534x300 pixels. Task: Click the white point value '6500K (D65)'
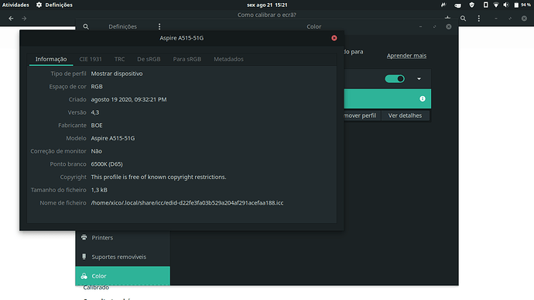pos(107,164)
